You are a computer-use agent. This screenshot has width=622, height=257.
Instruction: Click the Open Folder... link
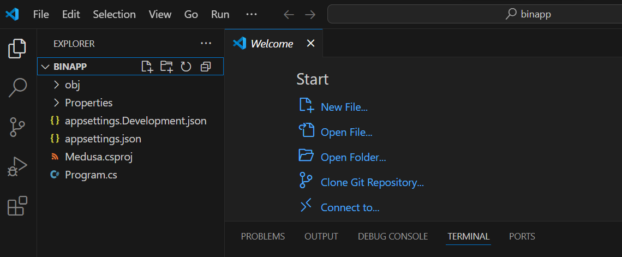tap(354, 158)
